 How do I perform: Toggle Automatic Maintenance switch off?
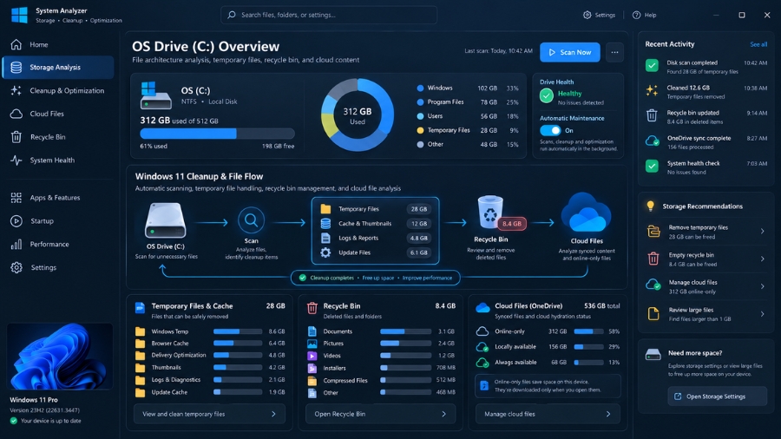pyautogui.click(x=550, y=130)
